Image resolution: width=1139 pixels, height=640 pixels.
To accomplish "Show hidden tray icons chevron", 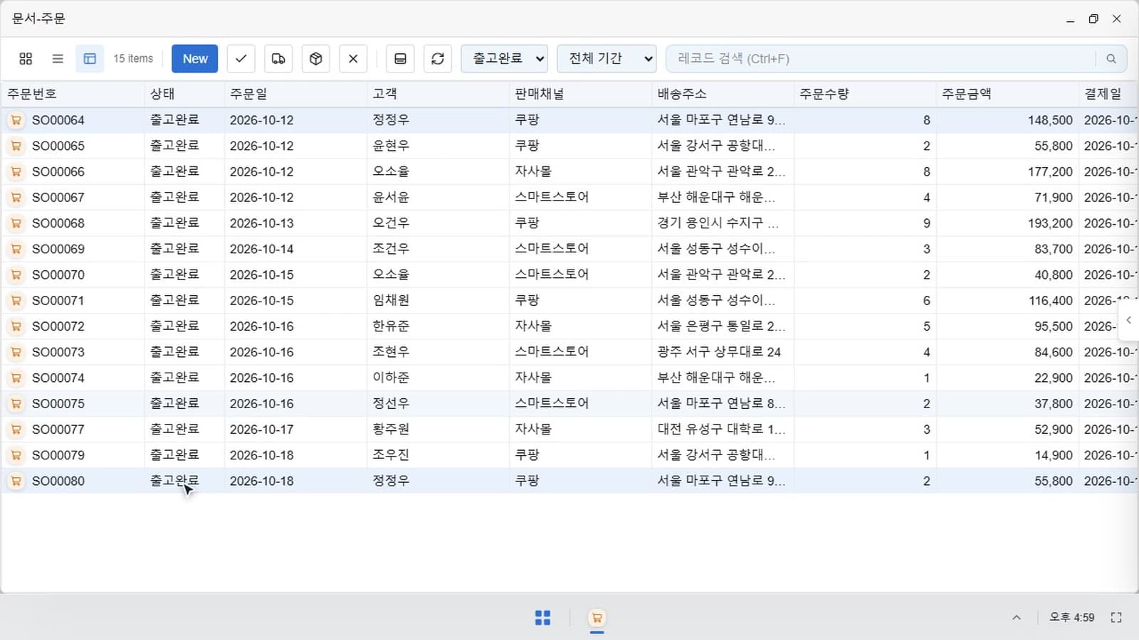I will point(1017,618).
